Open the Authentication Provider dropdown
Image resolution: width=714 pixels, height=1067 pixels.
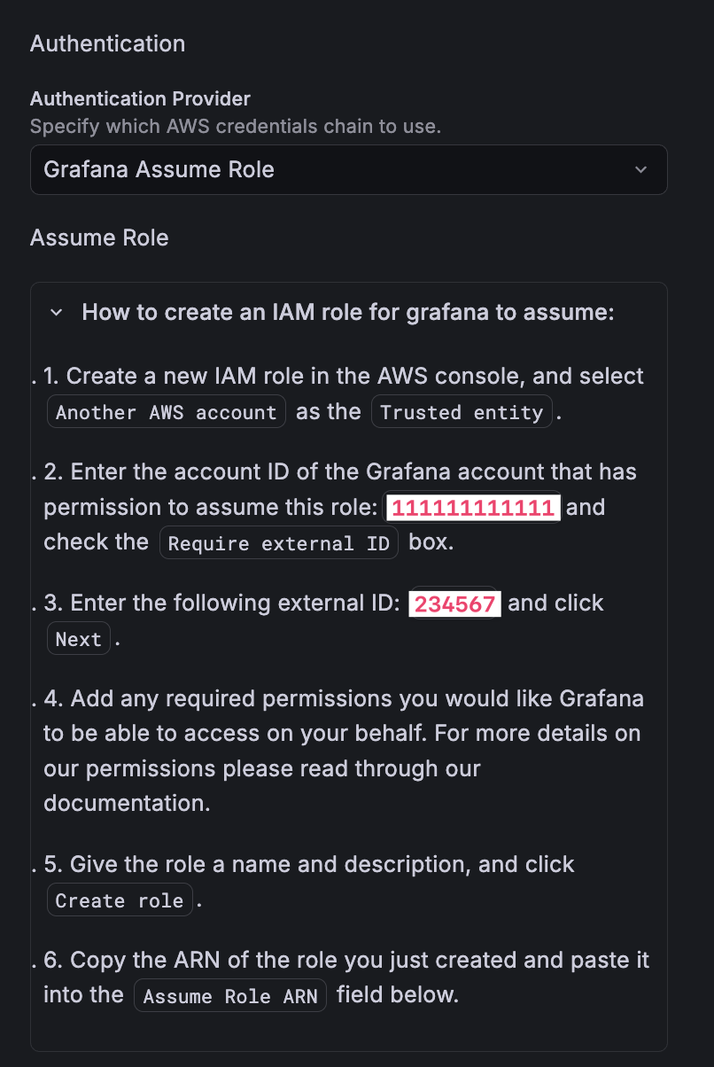[348, 169]
